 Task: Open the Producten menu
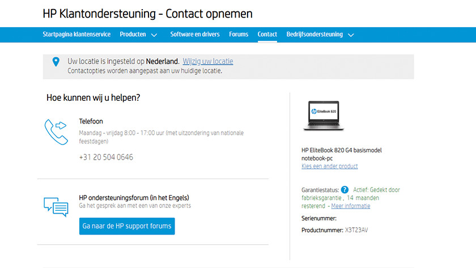click(x=133, y=34)
